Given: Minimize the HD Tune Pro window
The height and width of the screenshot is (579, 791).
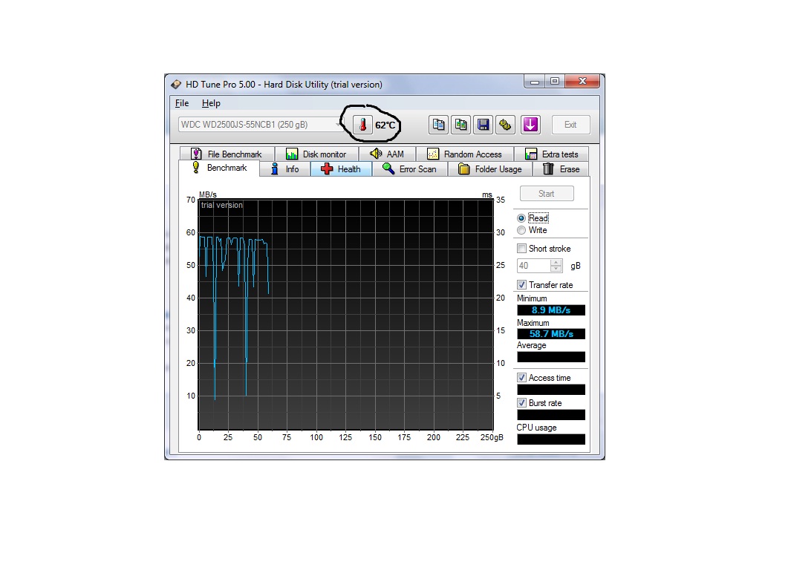Looking at the screenshot, I should pos(535,81).
